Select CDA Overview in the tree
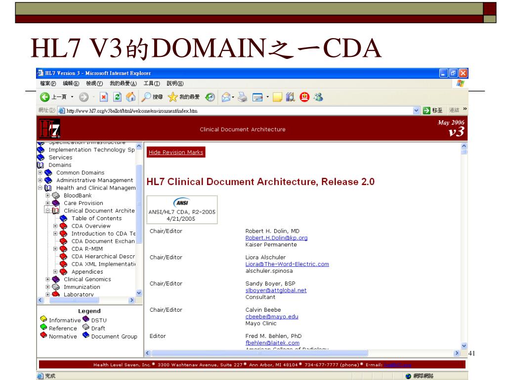 click(91, 226)
